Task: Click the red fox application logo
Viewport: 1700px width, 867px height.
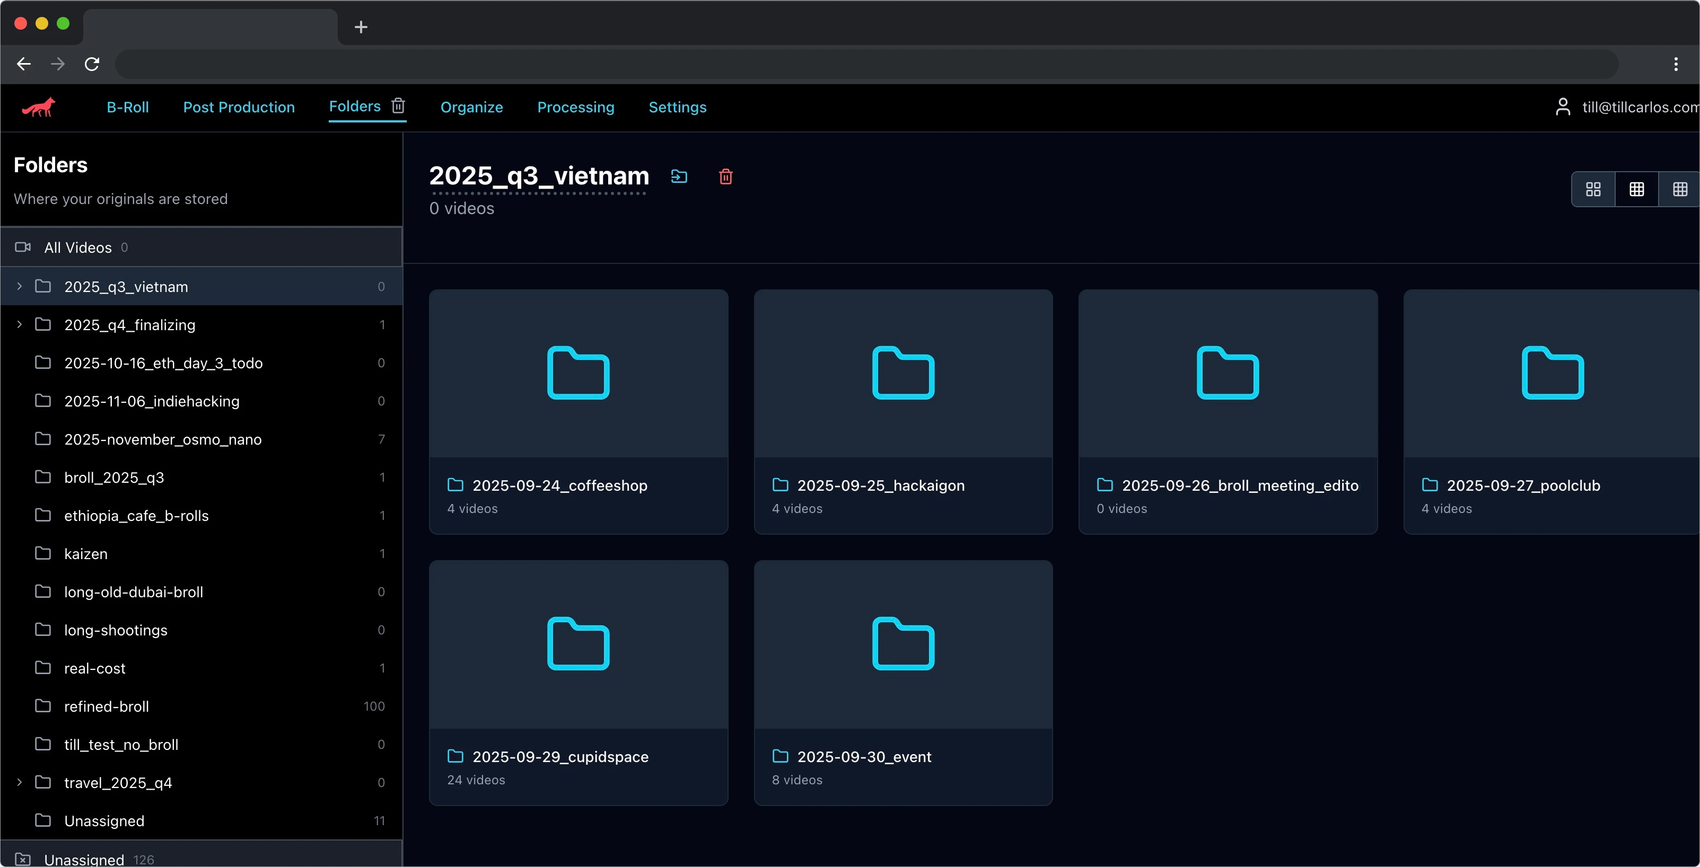Action: (38, 107)
